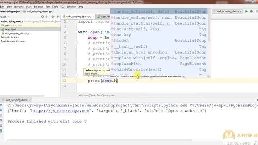Open the Refactor menu

click(x=39, y=6)
